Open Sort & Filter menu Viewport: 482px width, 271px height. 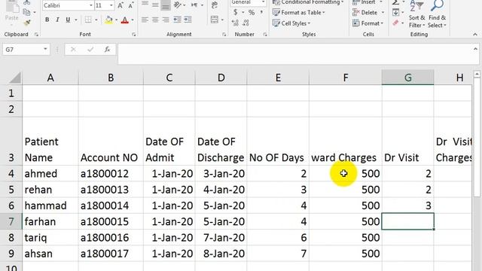pyautogui.click(x=416, y=14)
